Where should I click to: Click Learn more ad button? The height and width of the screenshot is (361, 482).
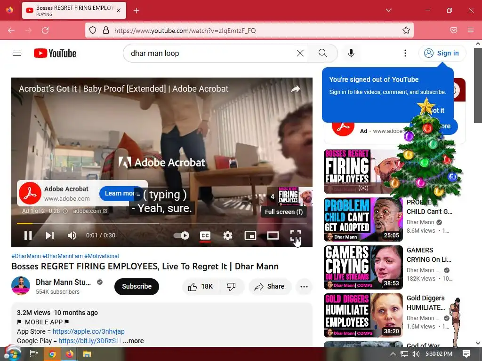click(x=120, y=193)
